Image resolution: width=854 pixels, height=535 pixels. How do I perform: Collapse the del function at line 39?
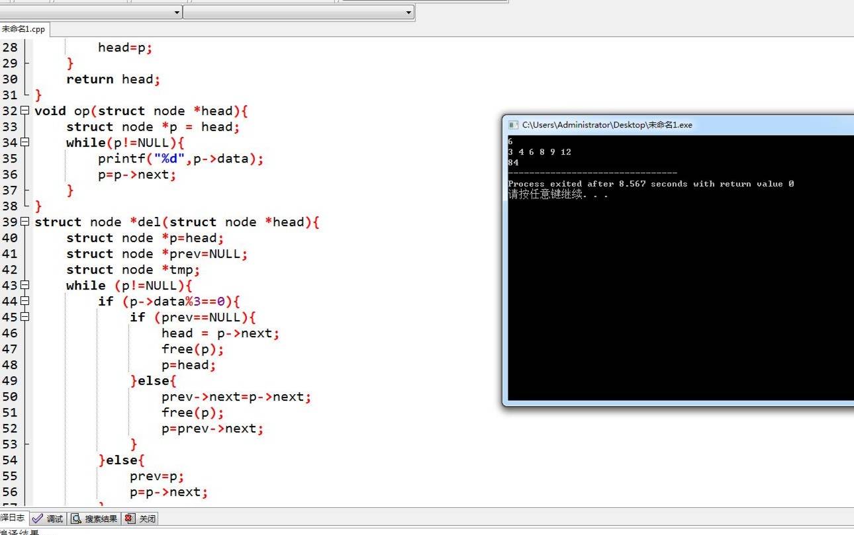click(25, 222)
